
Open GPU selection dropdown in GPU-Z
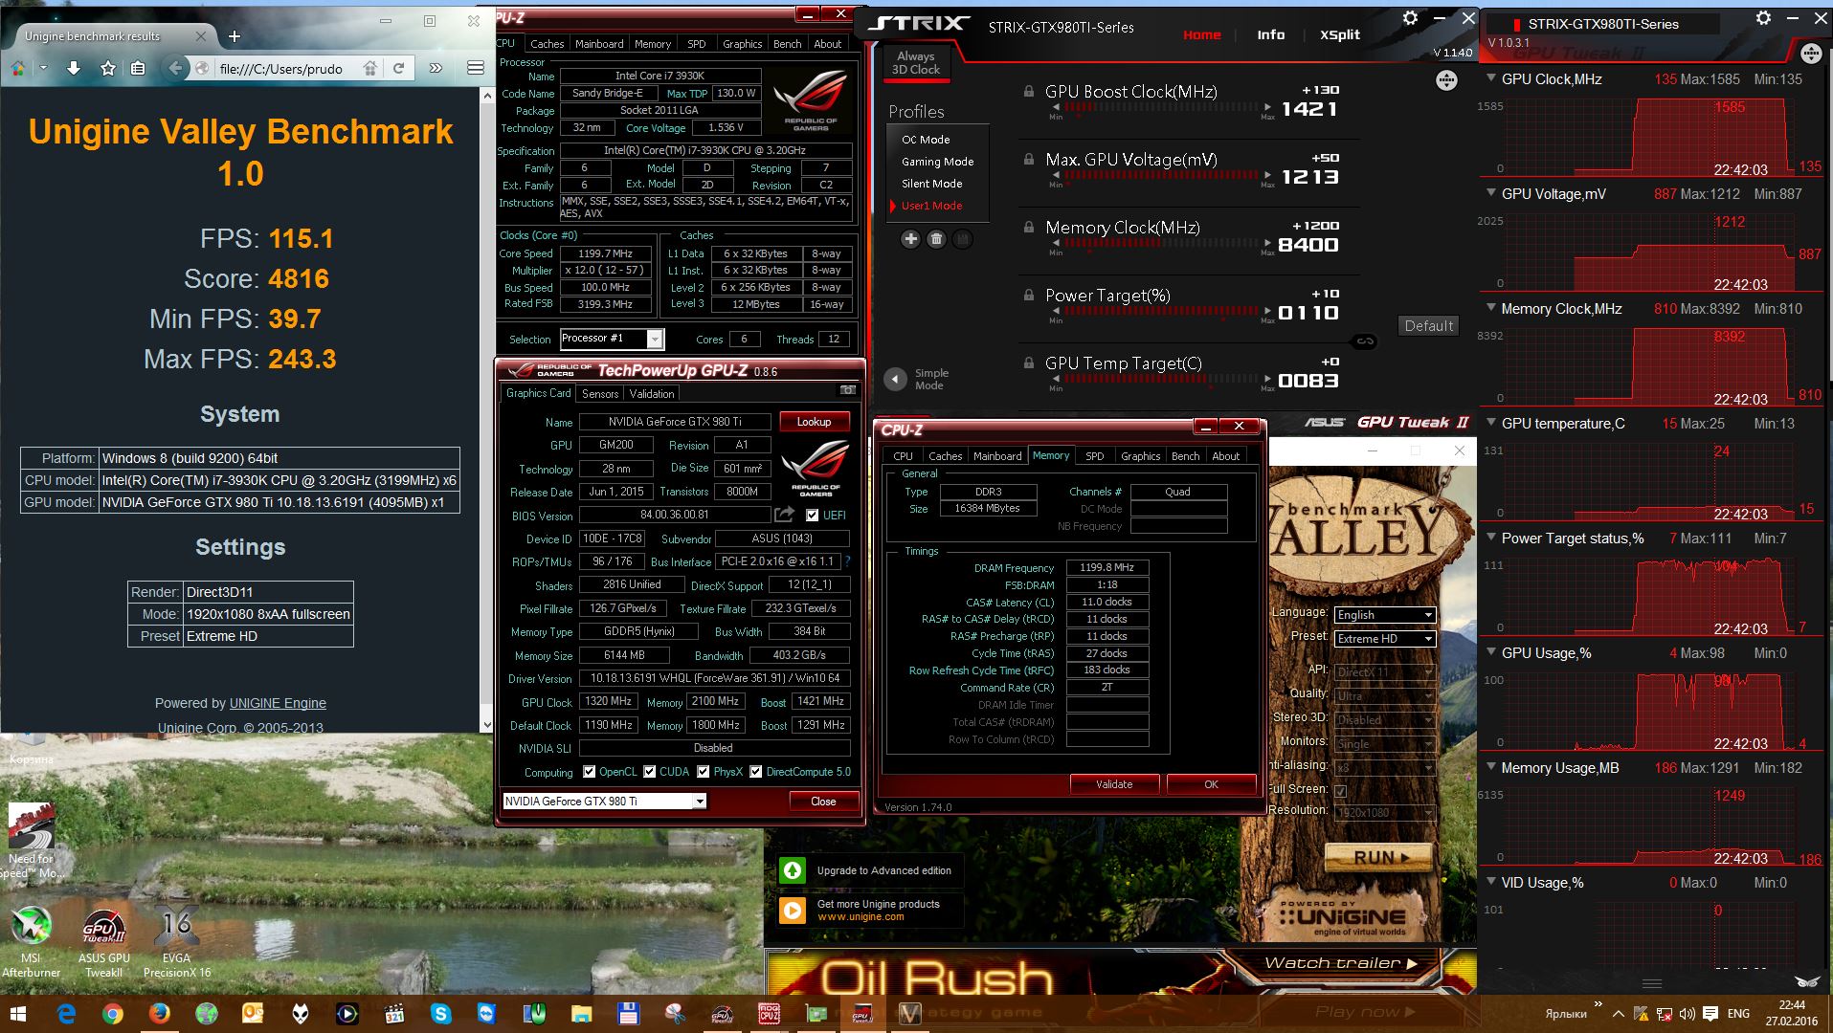point(605,802)
